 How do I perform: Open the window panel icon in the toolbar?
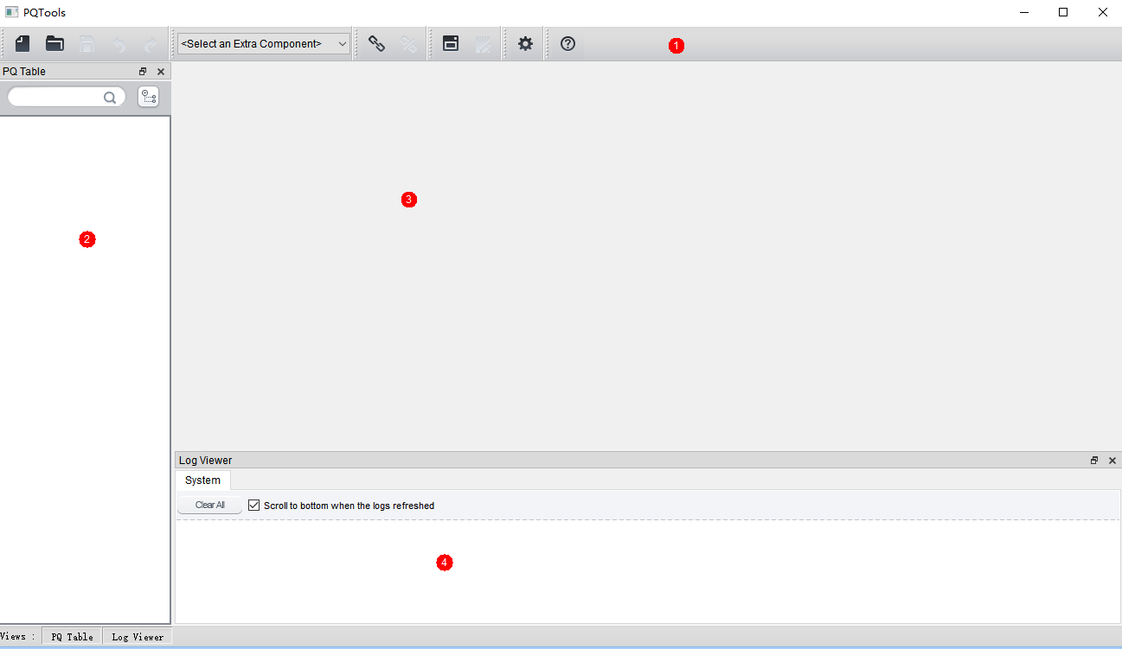pyautogui.click(x=451, y=43)
